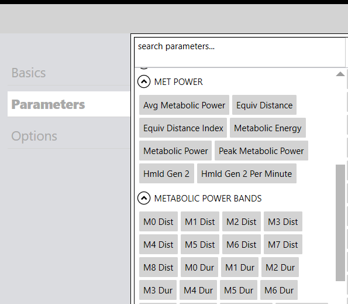Select the M0 Dist band parameter
Viewport: 348px width, 304px height.
point(159,221)
